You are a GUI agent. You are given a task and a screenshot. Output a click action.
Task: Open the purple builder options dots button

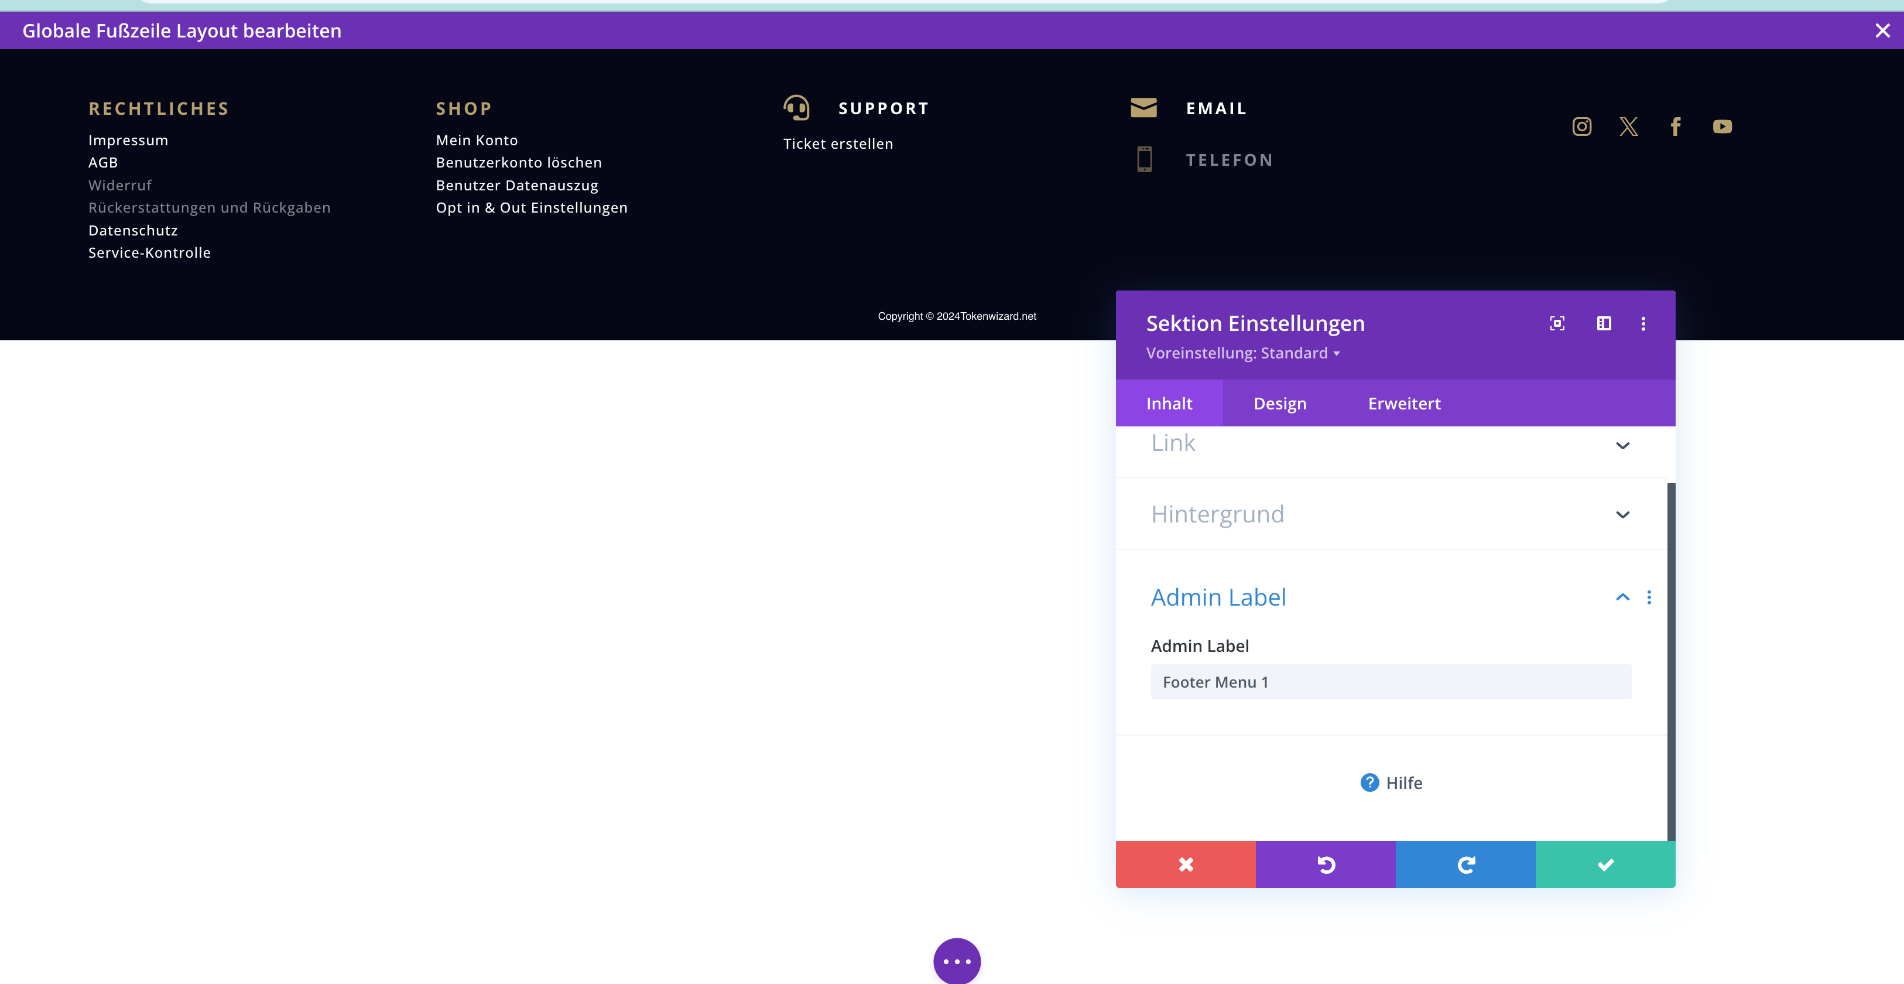click(x=957, y=961)
